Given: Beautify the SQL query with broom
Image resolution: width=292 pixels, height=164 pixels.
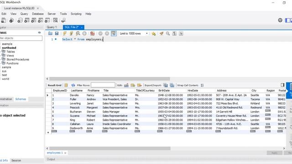Looking at the screenshot, I should (x=162, y=33).
